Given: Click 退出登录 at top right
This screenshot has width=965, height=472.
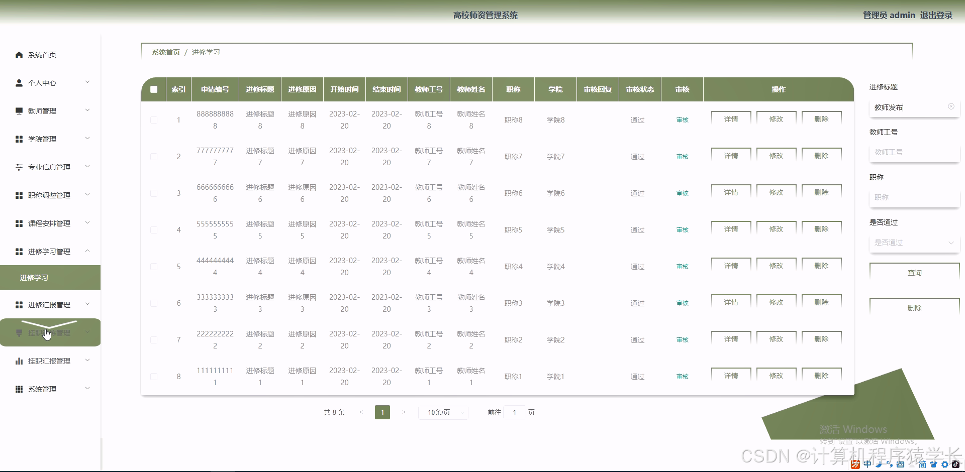Looking at the screenshot, I should point(936,15).
